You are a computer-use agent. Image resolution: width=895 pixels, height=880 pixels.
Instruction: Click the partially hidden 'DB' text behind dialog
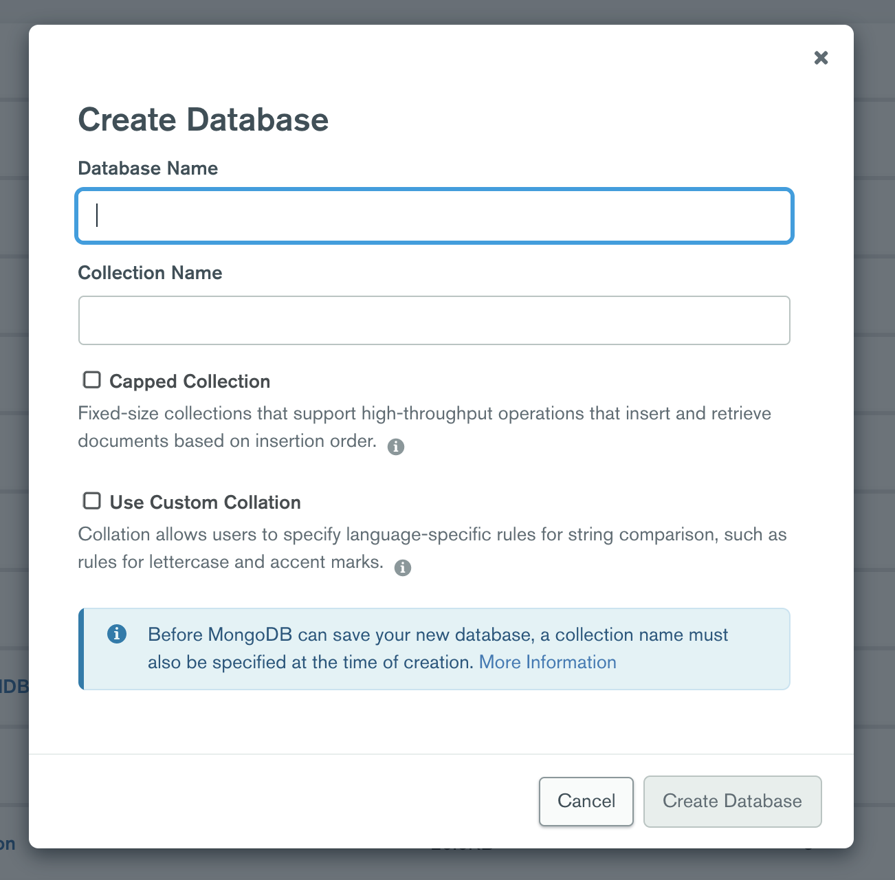14,686
